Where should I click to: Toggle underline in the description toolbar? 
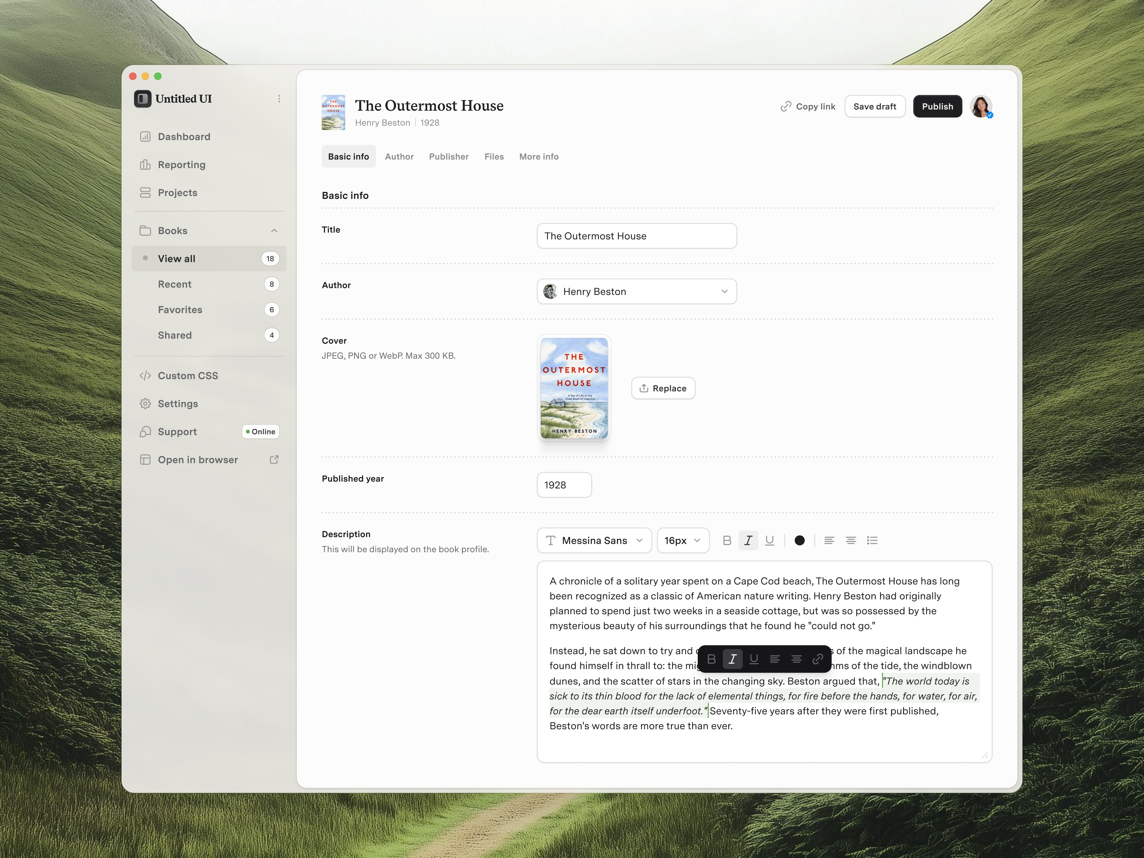pos(770,540)
